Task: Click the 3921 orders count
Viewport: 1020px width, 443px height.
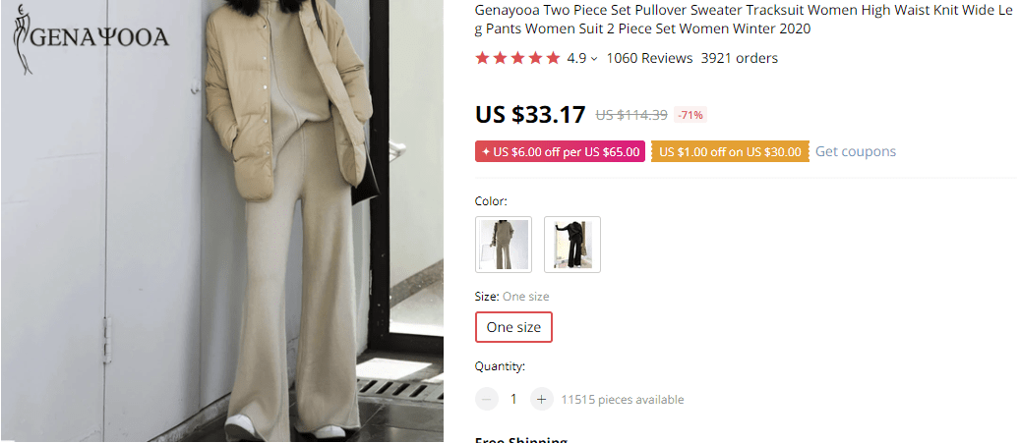Action: point(739,58)
